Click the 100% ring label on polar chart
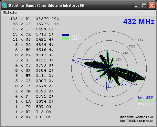Viewport: 157px width, 127px height. point(139,40)
